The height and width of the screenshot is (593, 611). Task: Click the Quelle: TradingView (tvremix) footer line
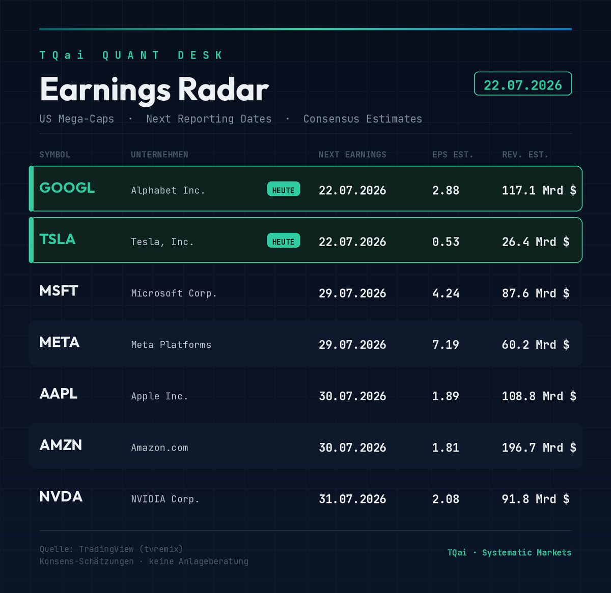pos(111,549)
